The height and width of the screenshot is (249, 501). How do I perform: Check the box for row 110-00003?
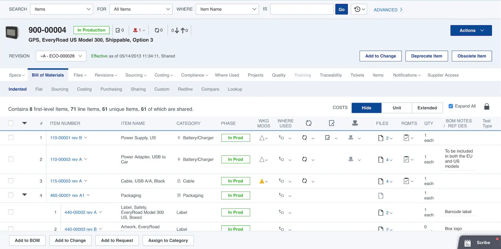click(x=11, y=159)
